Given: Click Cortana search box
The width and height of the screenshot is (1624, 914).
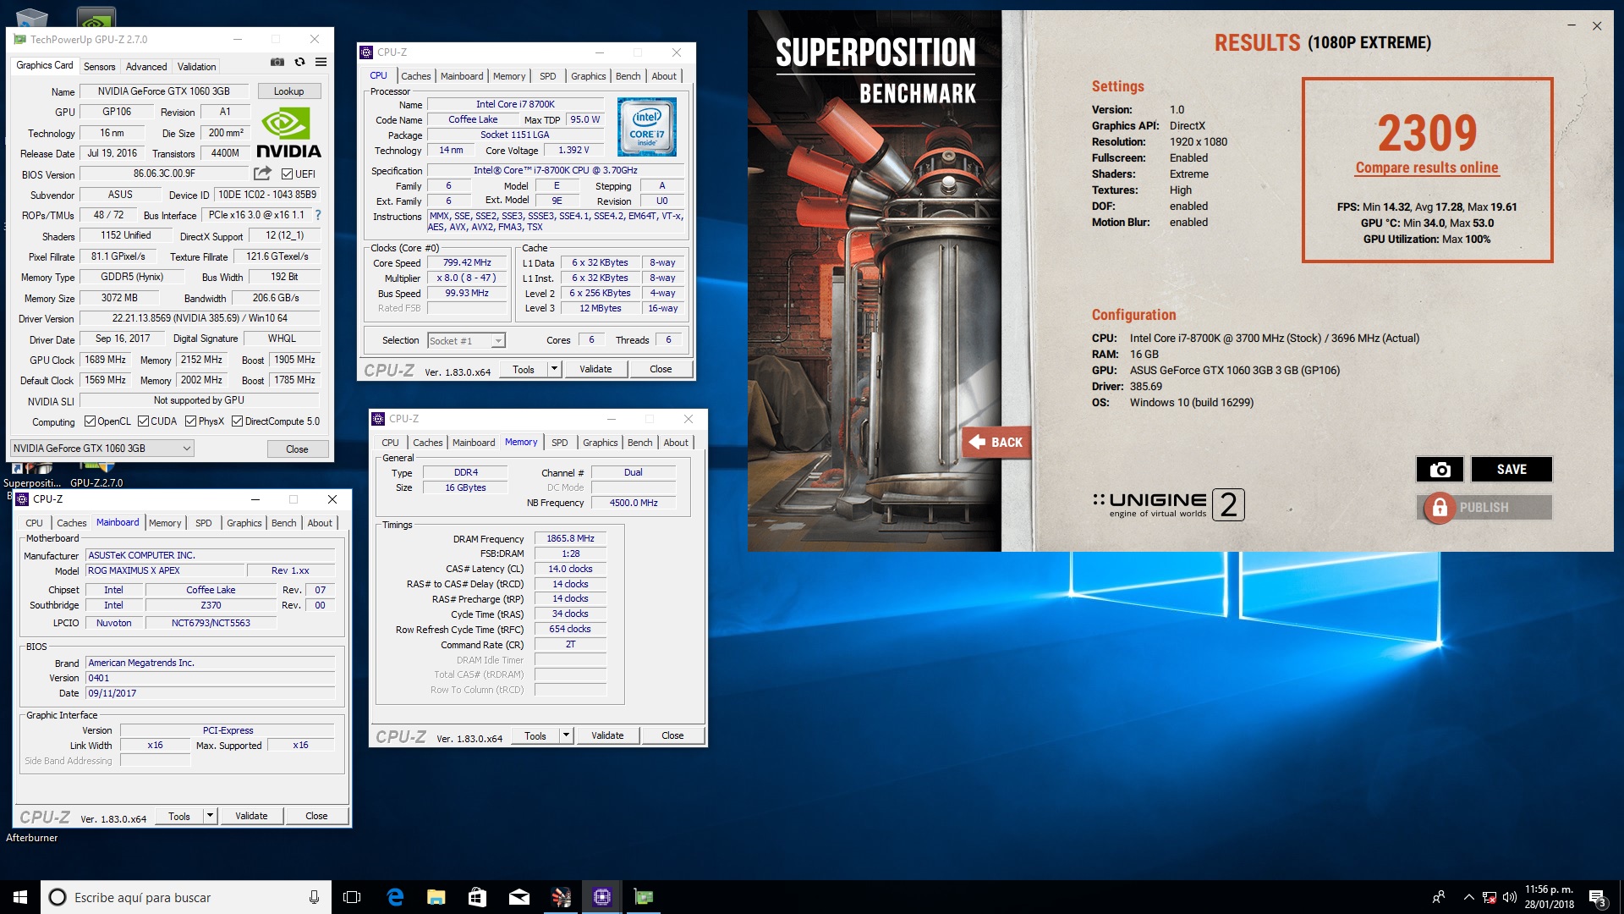Looking at the screenshot, I should (x=185, y=897).
